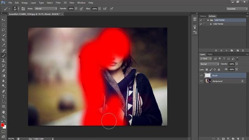Change screen mode at toolbox bottom
249x140 pixels.
point(4,136)
